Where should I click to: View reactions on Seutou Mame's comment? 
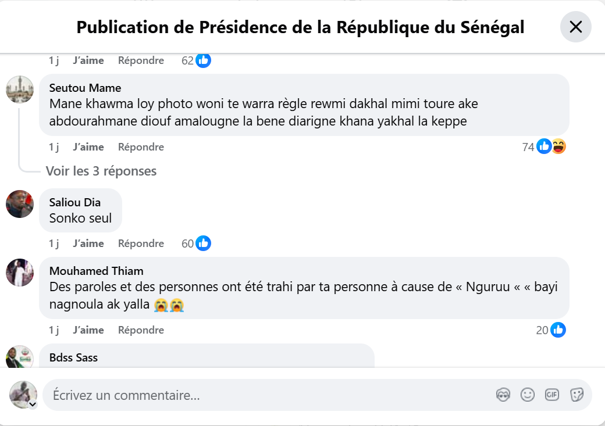[x=544, y=147]
